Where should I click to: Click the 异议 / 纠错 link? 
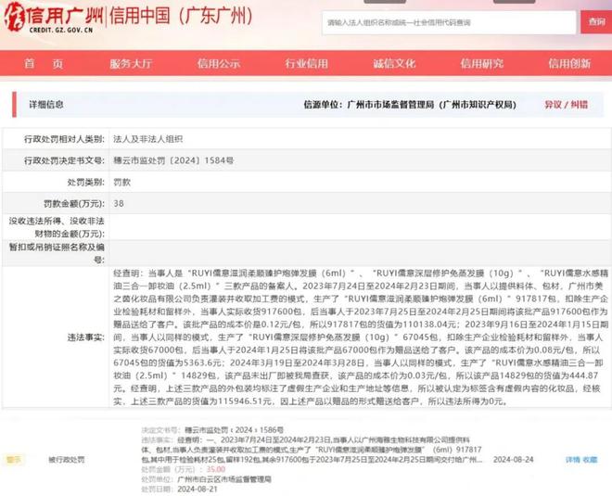(566, 105)
